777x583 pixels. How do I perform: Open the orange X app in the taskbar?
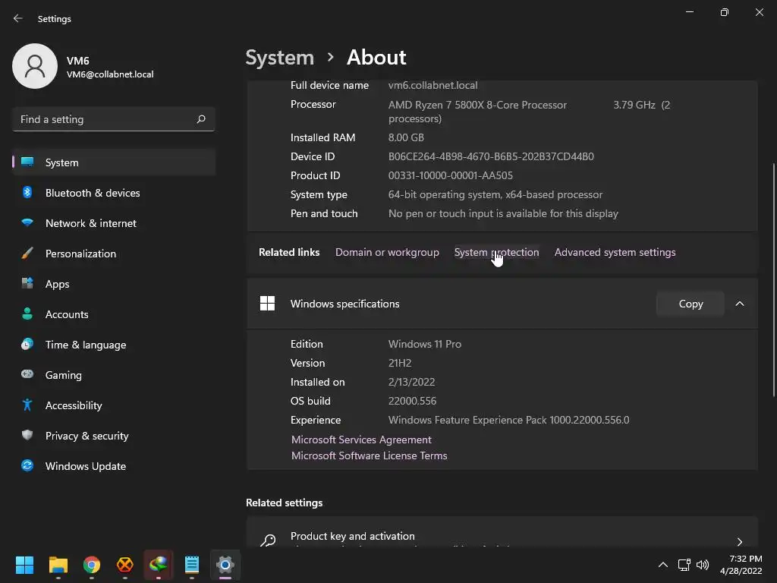[x=125, y=565]
